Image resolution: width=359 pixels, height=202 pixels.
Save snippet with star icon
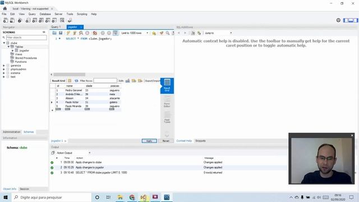click(x=154, y=33)
